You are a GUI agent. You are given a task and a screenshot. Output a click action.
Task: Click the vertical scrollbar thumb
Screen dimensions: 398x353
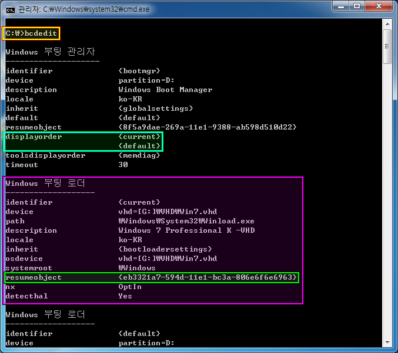pos(387,46)
